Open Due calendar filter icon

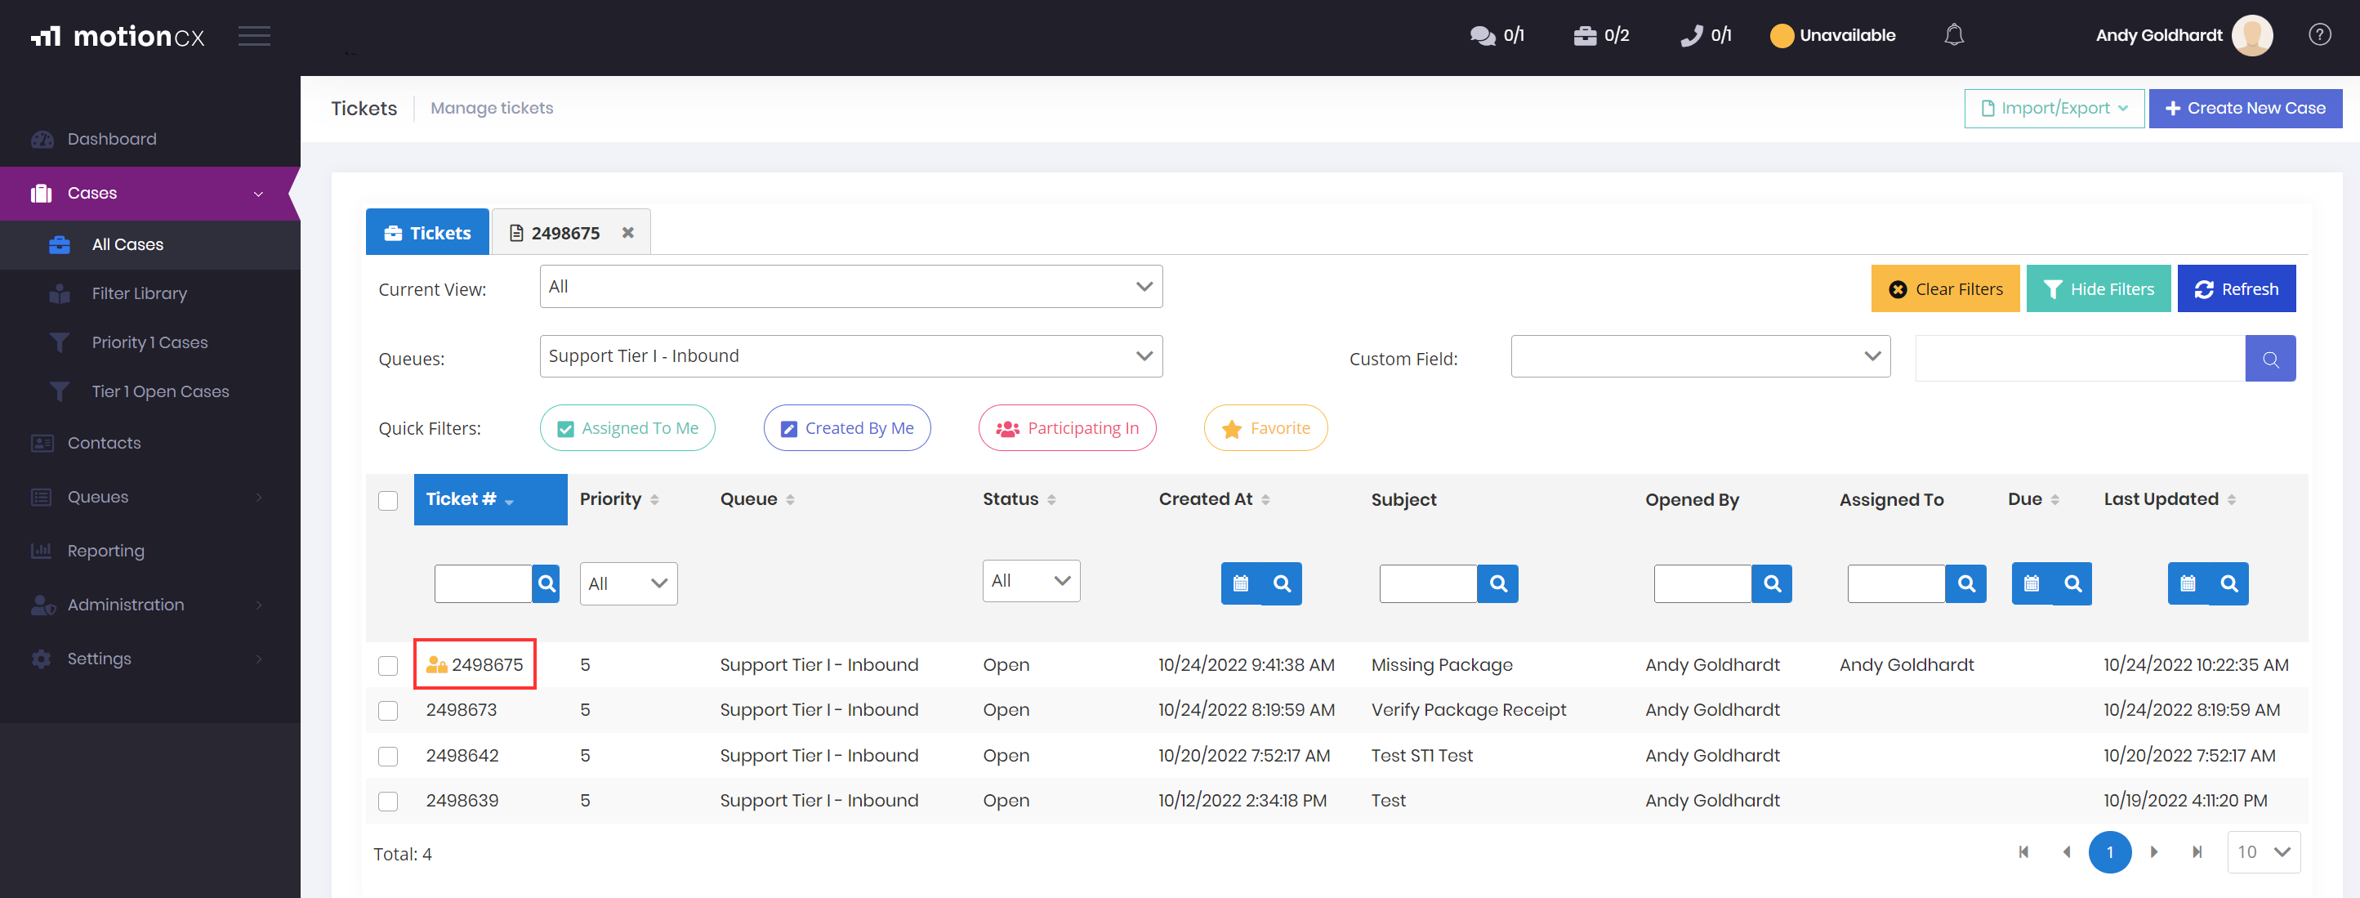2031,583
